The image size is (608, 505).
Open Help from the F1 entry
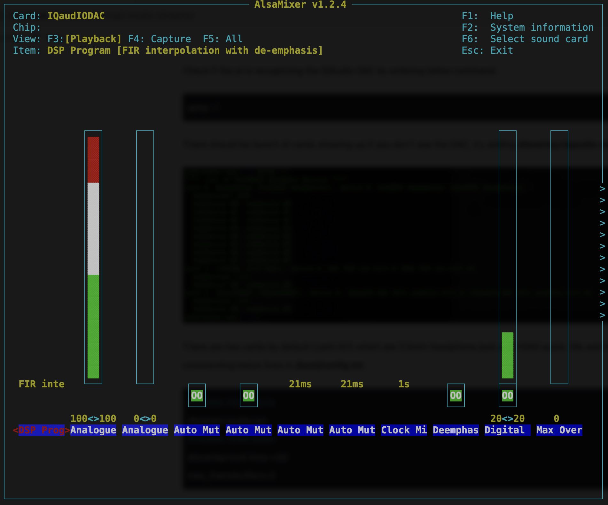(487, 16)
